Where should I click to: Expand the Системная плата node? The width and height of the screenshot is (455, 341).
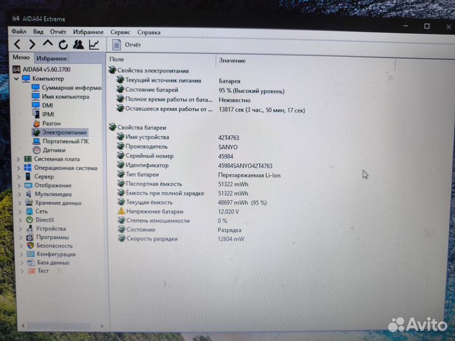tap(18, 159)
